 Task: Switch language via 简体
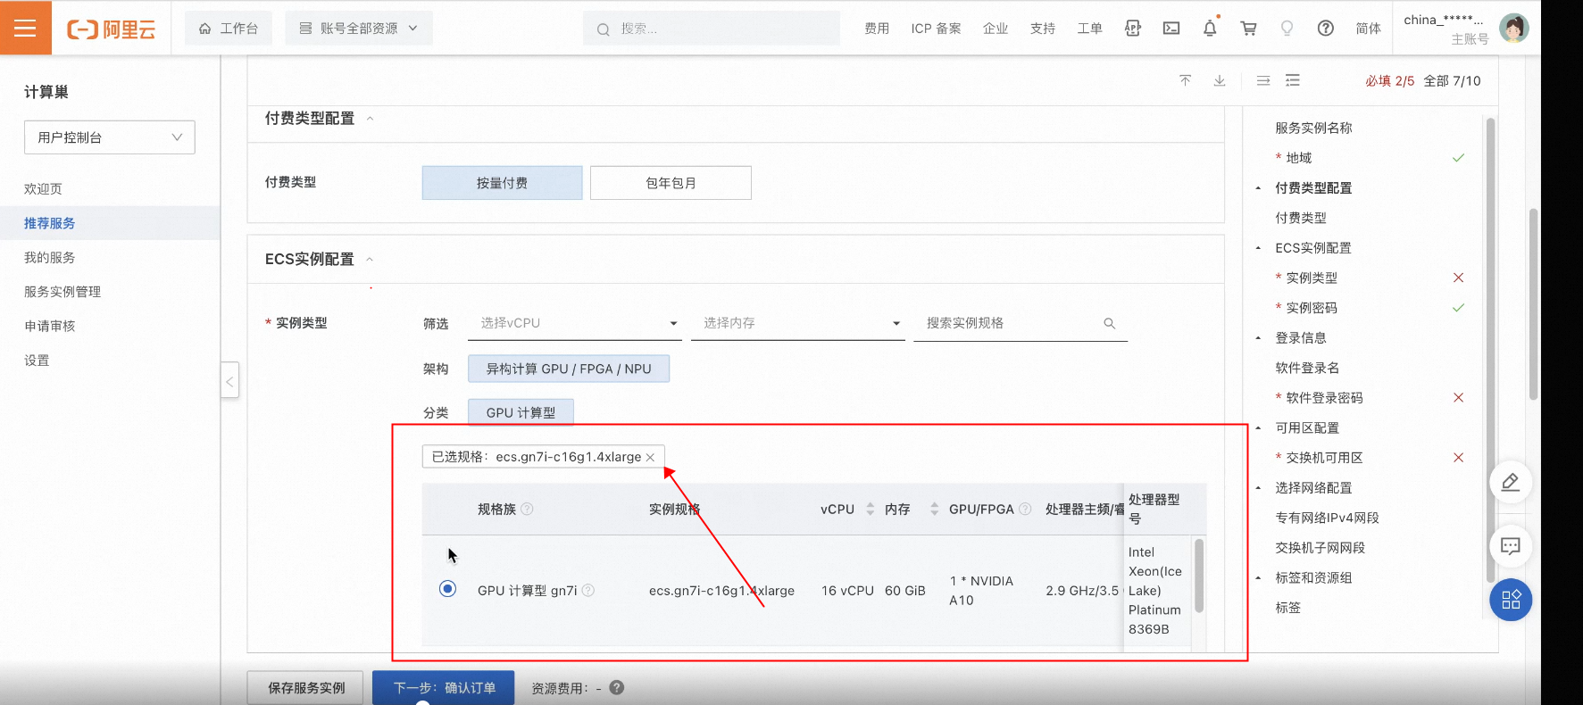click(1368, 29)
